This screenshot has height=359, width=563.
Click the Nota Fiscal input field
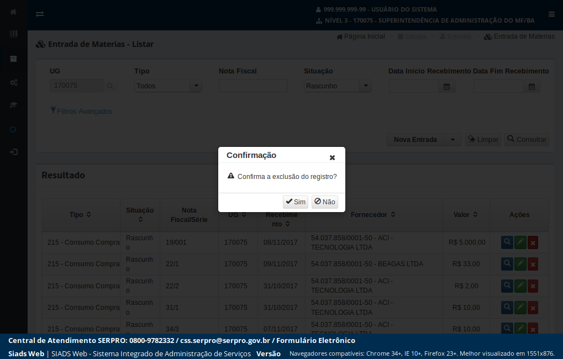253,86
